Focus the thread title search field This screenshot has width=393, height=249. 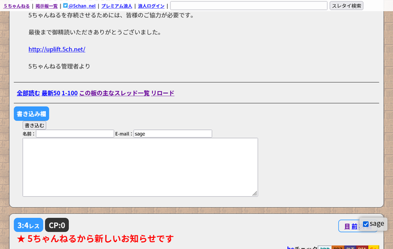point(248,6)
